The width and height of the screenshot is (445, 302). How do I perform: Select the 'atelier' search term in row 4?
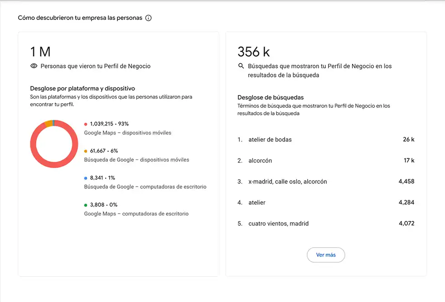point(257,202)
